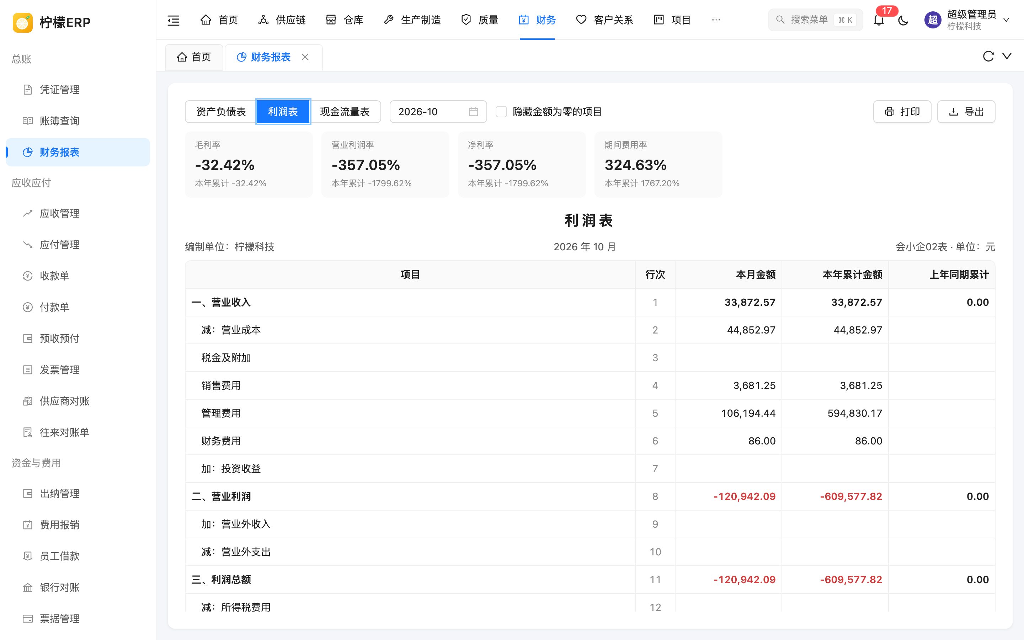Click the 超 user avatar
Image resolution: width=1024 pixels, height=640 pixels.
point(933,20)
